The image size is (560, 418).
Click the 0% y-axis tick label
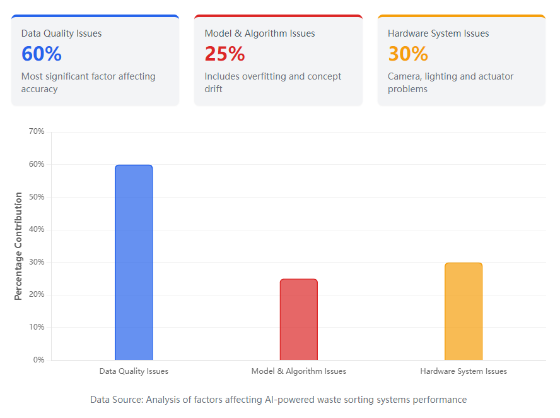point(38,360)
